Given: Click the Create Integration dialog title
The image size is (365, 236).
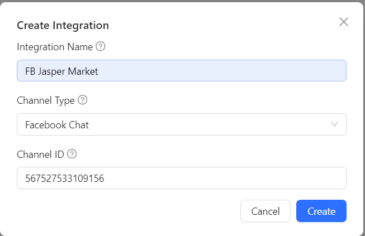Looking at the screenshot, I should 63,25.
